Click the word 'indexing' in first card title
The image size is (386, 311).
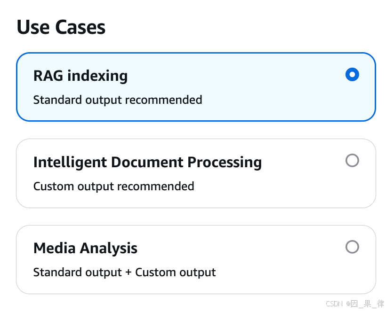(97, 76)
